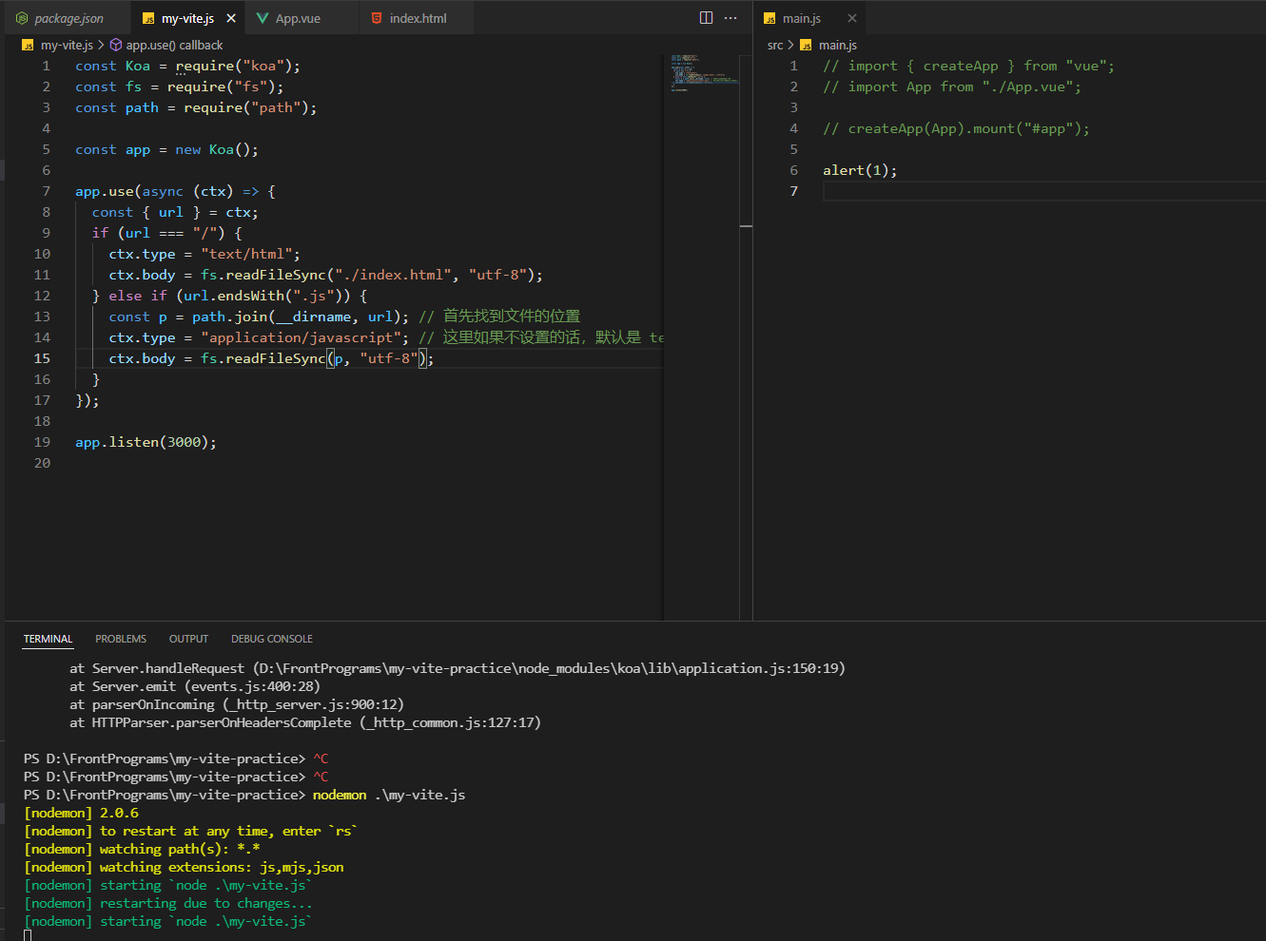The image size is (1266, 941).
Task: Click "[nodemon] 2.0.6" terminal line
Action: pyautogui.click(x=81, y=813)
